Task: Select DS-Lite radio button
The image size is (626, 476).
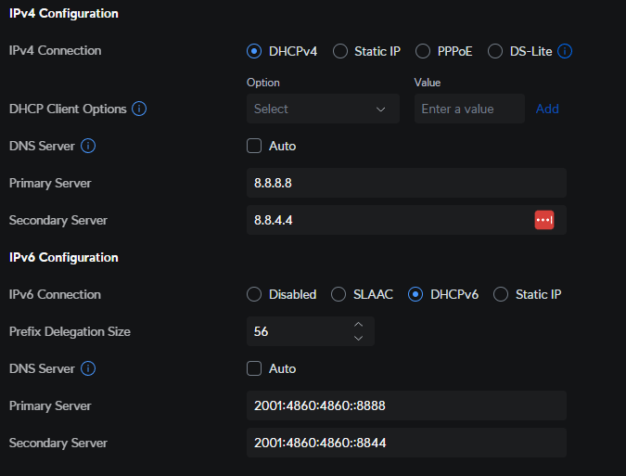Action: coord(494,51)
